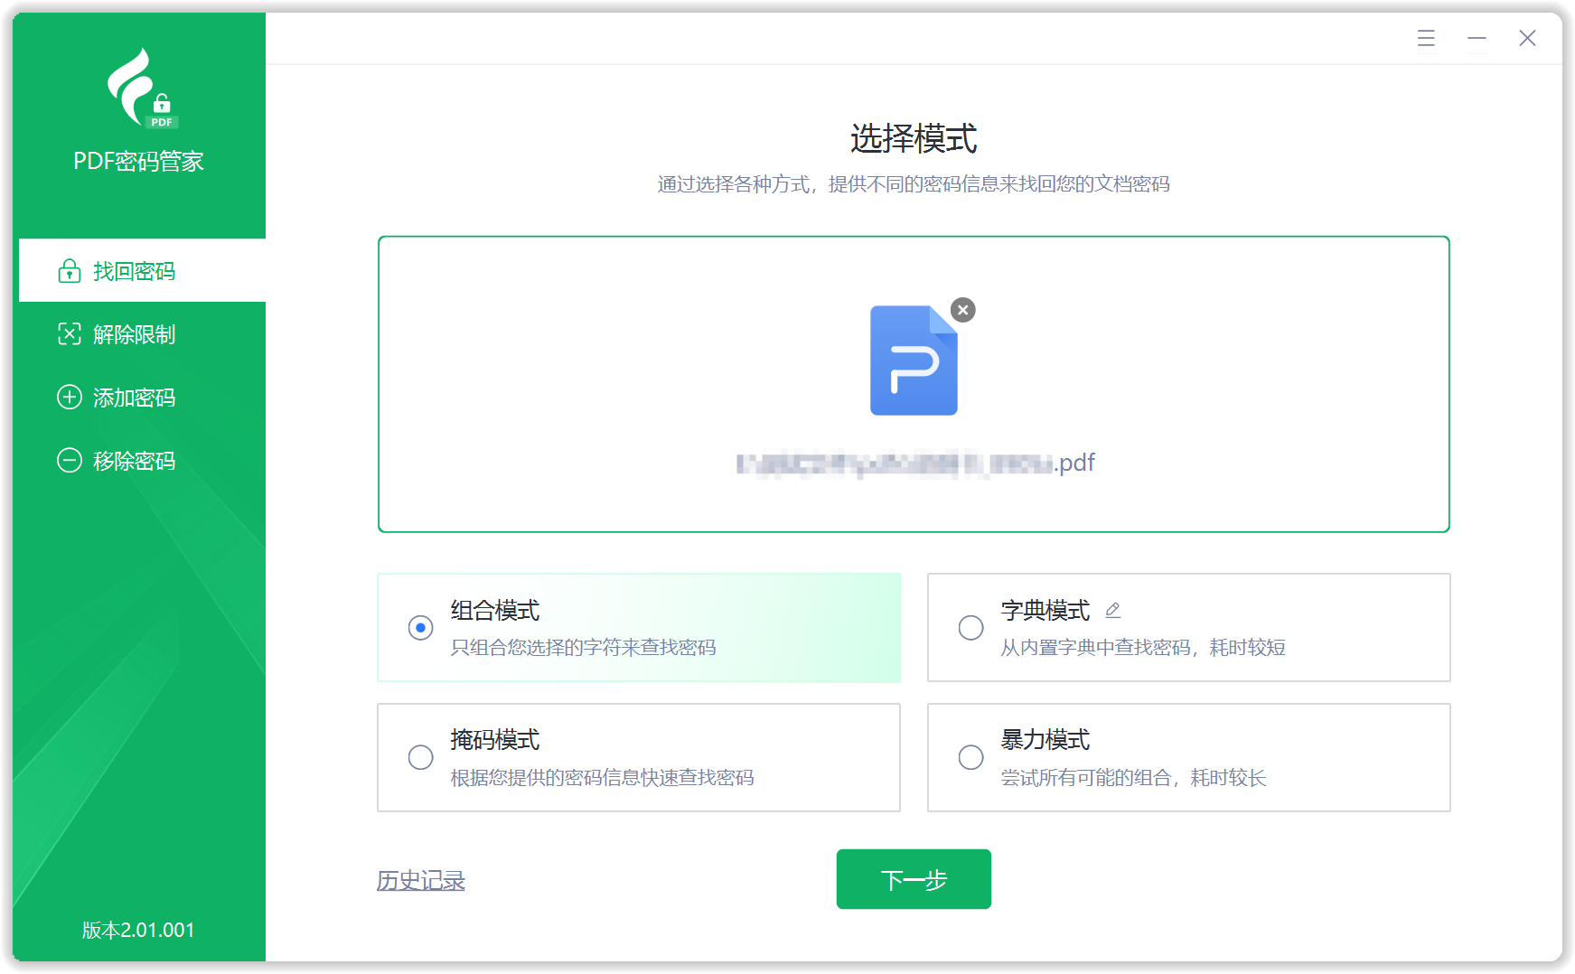Switch to 解除限制 sidebar tab
1575x974 pixels.
click(142, 334)
